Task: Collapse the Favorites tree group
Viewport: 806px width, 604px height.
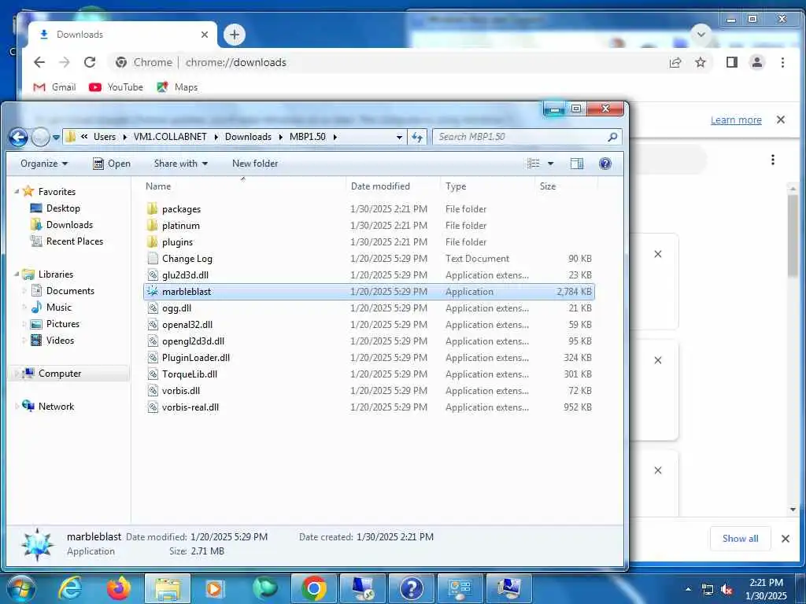Action: point(17,192)
